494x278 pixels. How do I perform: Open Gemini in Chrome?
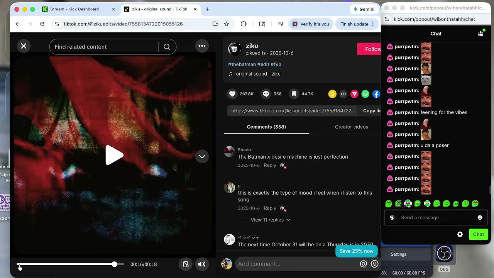coord(364,9)
